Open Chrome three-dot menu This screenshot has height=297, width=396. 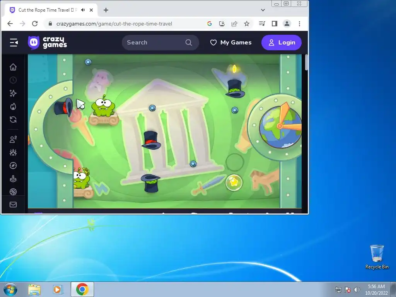pos(300,24)
